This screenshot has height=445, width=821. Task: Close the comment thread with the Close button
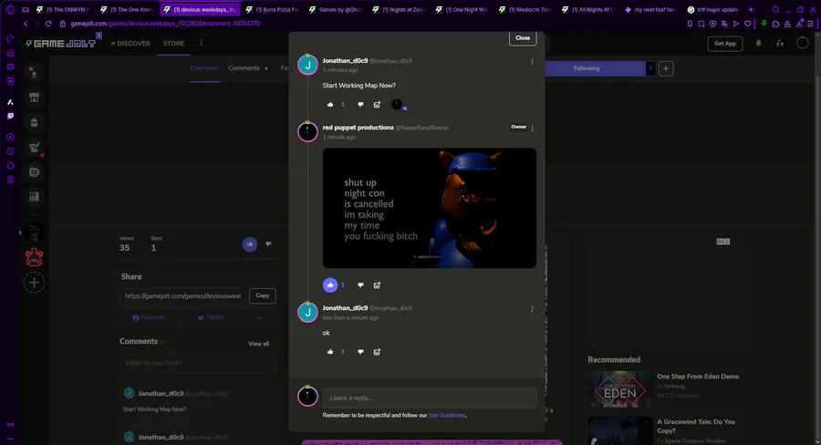523,37
